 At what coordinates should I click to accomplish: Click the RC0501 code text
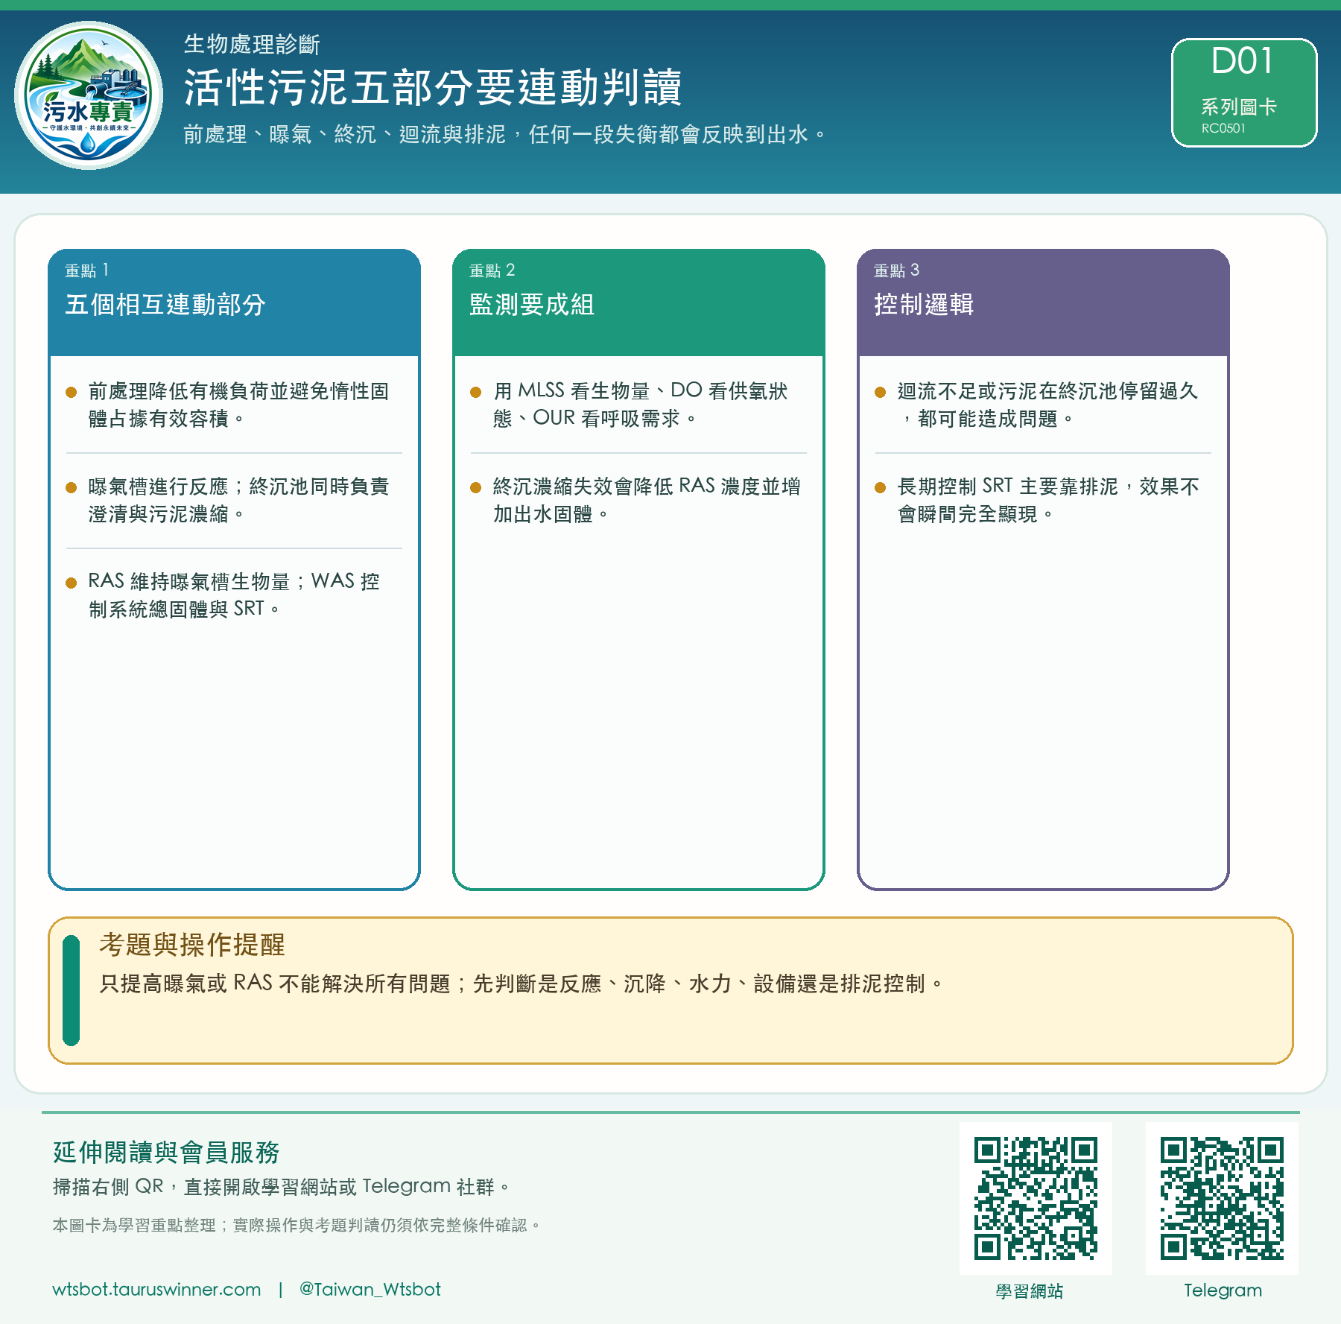tap(1223, 128)
